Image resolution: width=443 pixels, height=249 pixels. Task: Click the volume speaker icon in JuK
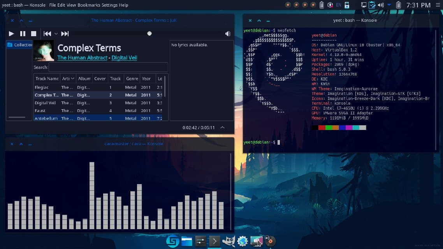click(228, 33)
